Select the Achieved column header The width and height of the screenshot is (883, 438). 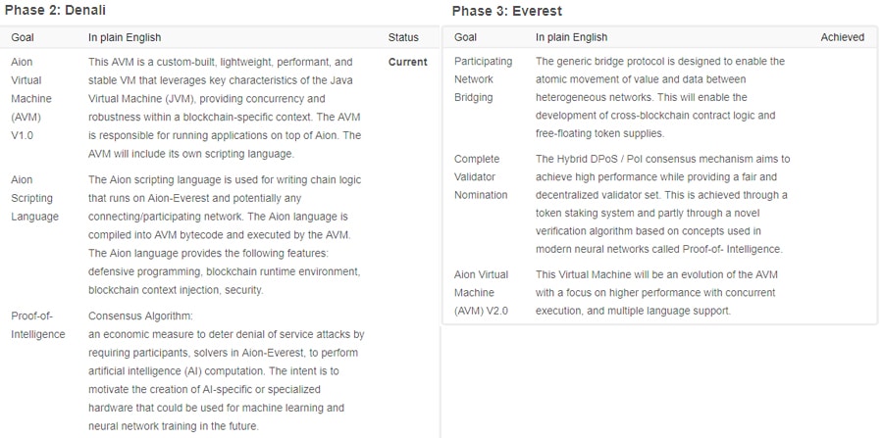[843, 37]
